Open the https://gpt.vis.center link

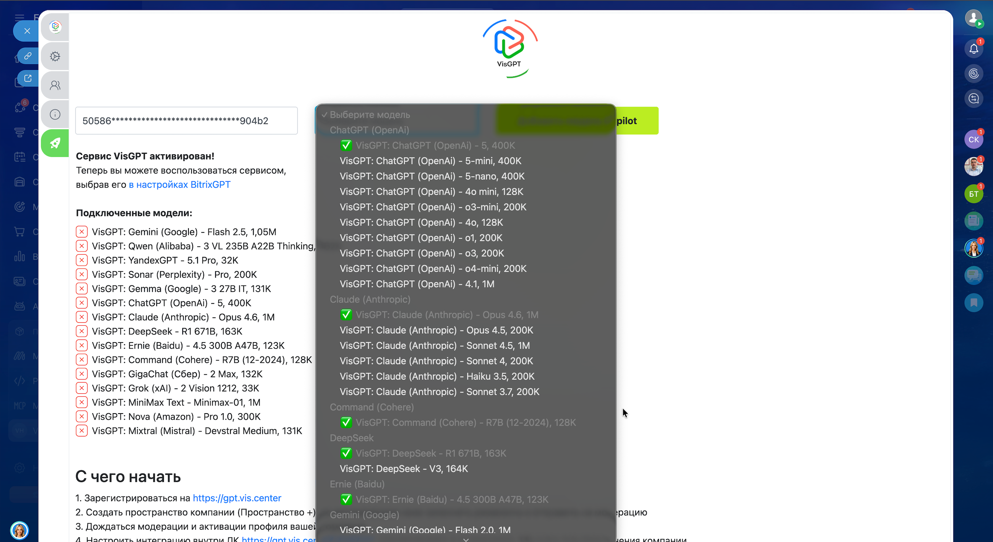point(237,498)
